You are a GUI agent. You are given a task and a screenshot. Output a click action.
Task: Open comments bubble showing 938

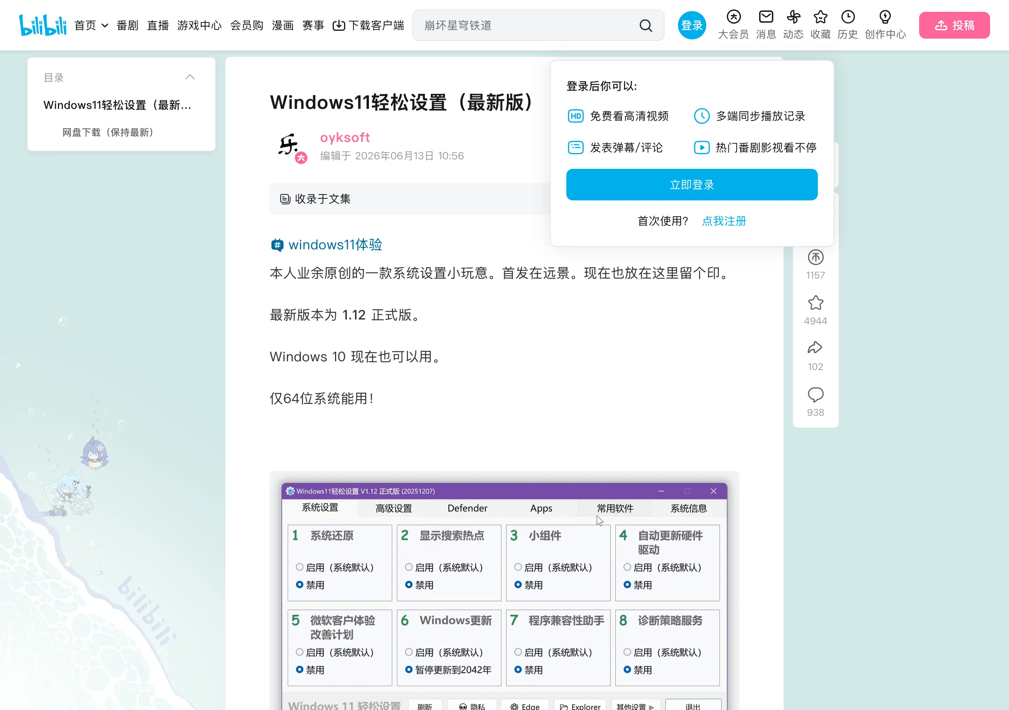pos(815,394)
